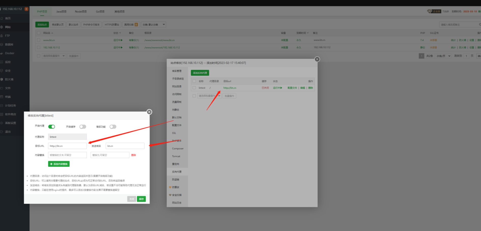Toggle the 开启缓存 switch on
Screen dimensions: 481x231
pos(83,127)
